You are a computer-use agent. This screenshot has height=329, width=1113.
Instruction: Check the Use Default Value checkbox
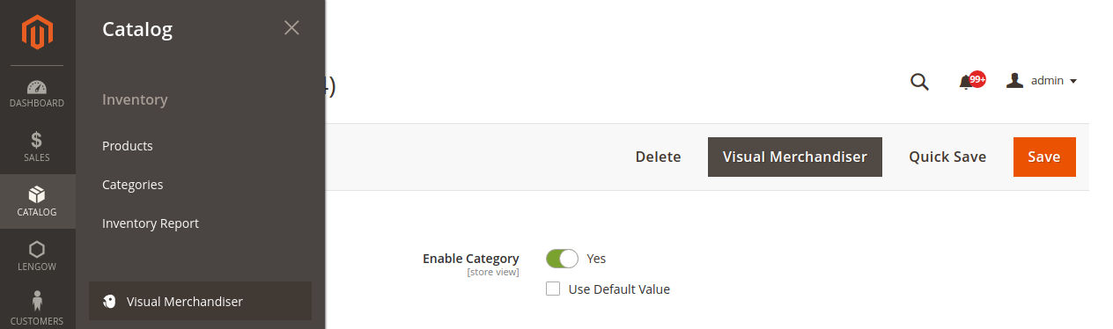[553, 289]
